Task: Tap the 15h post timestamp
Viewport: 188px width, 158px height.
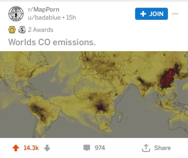Action: [x=71, y=18]
